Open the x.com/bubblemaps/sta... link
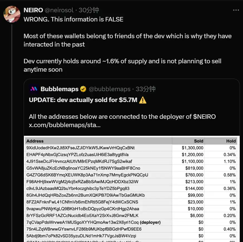243x242 pixels. click(65, 125)
